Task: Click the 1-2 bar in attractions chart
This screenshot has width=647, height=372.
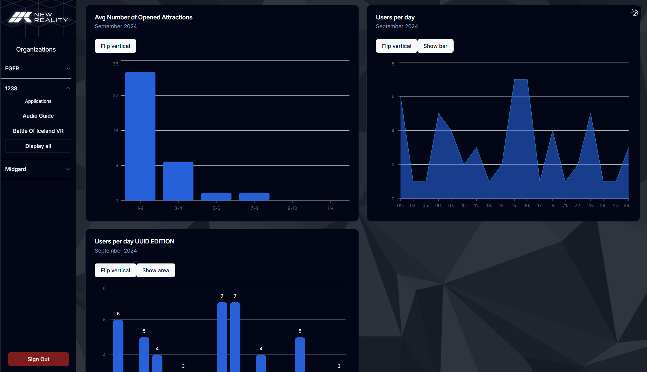Action: (140, 136)
